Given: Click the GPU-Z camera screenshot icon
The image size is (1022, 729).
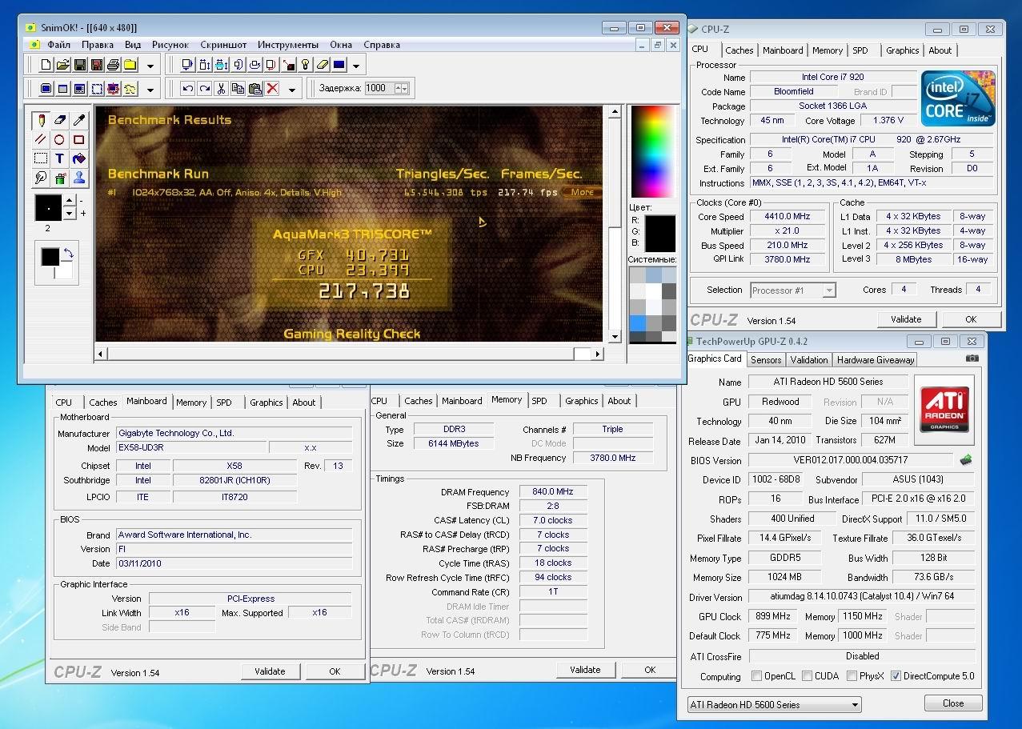Looking at the screenshot, I should coord(972,358).
